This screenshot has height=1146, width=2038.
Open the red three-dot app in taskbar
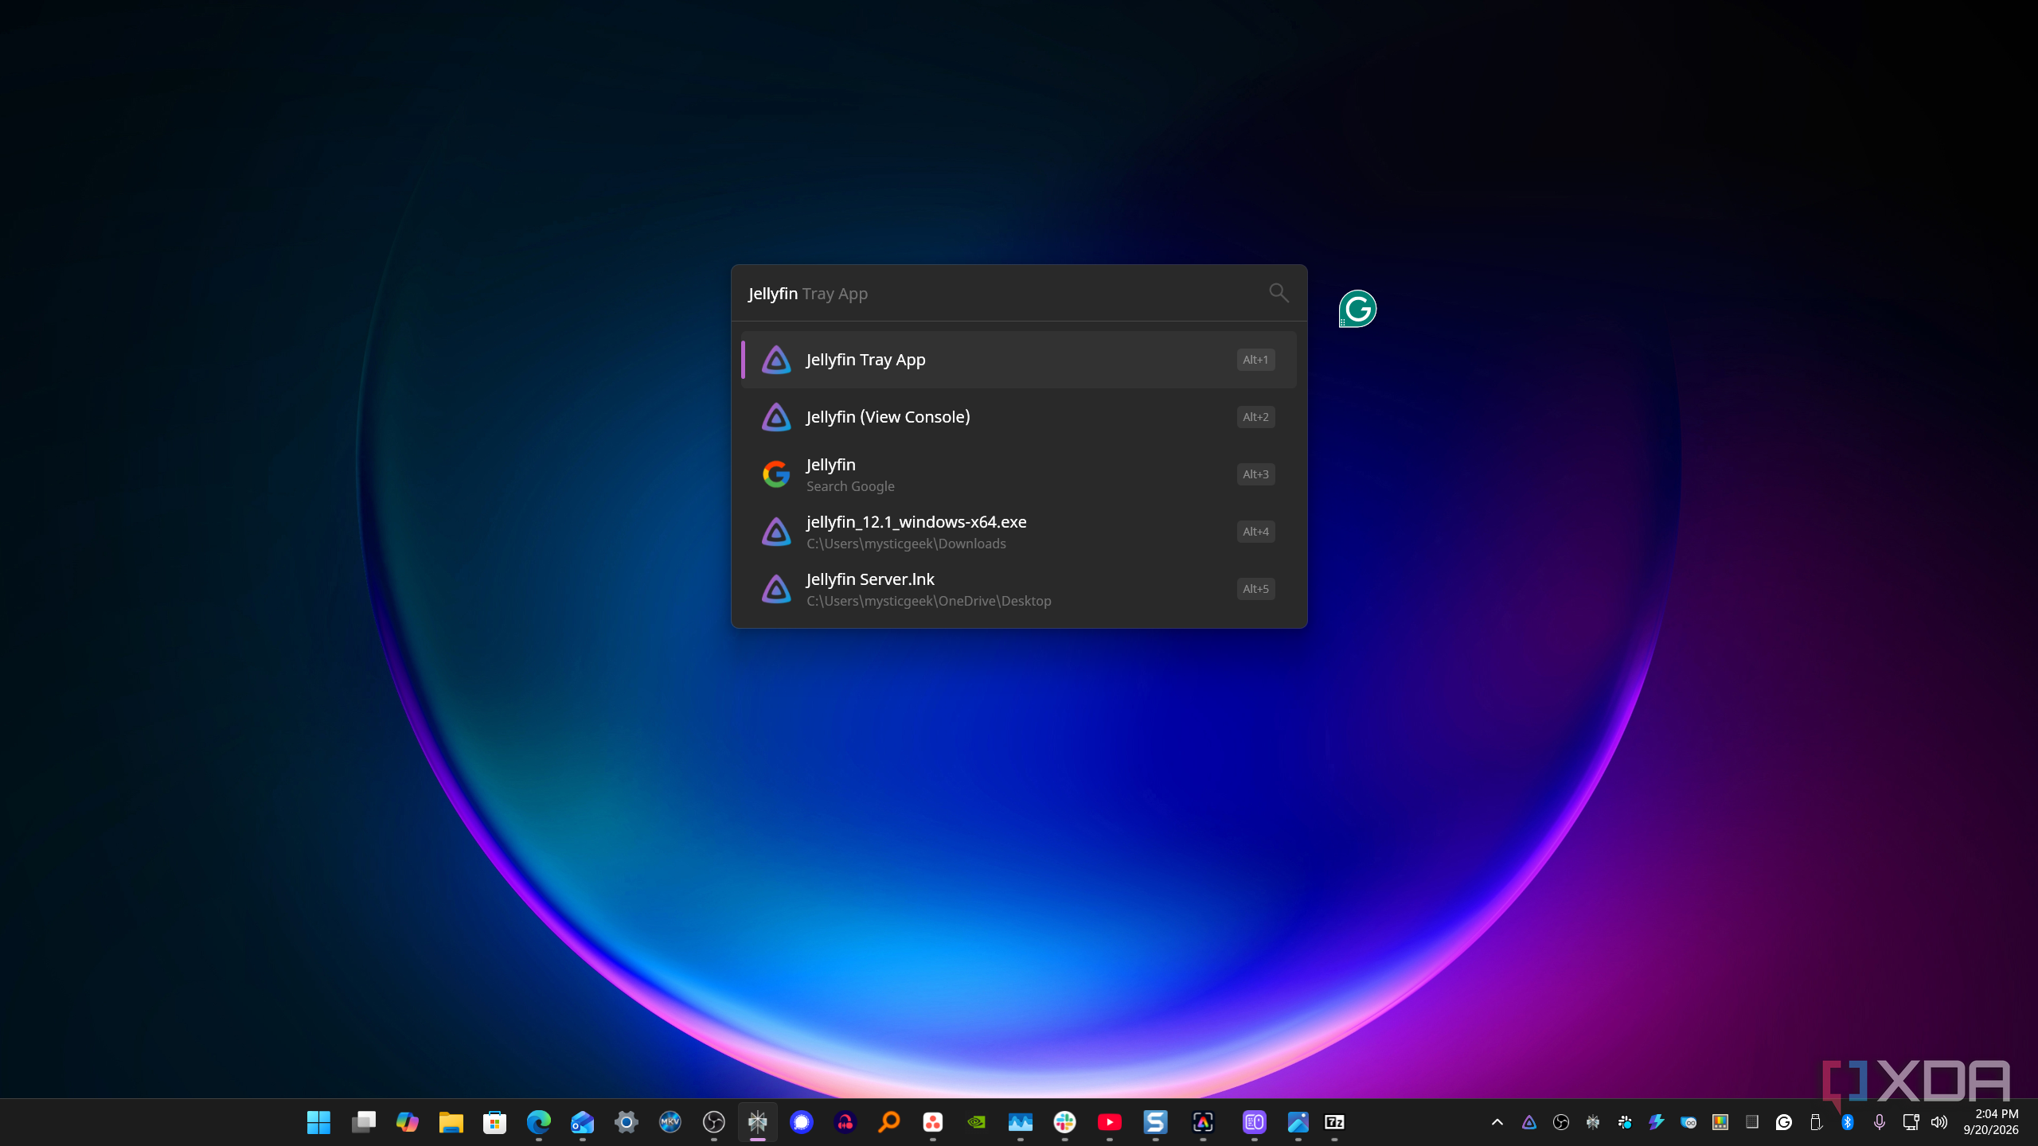pyautogui.click(x=933, y=1122)
